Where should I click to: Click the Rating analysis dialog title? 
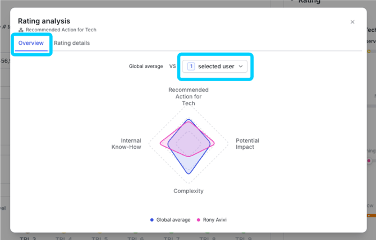coord(44,21)
